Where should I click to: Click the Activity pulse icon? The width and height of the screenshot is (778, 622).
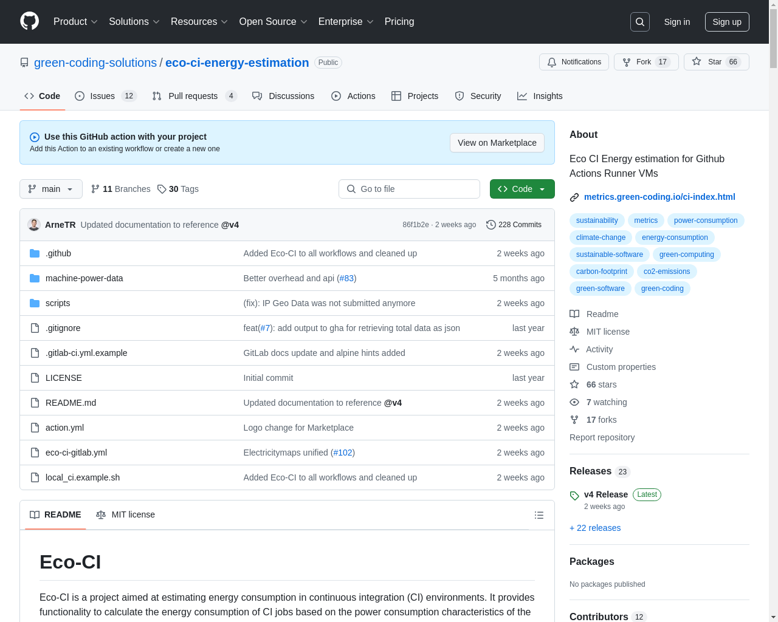point(574,349)
